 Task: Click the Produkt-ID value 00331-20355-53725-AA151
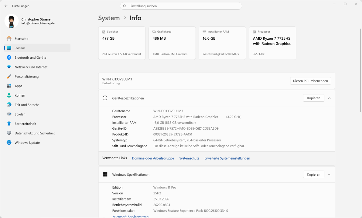(x=173, y=134)
